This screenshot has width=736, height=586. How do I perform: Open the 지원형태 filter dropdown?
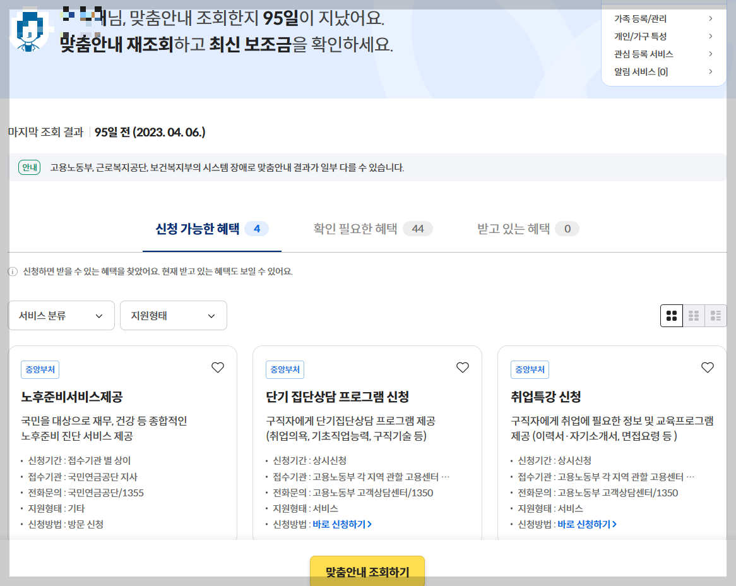coord(173,315)
